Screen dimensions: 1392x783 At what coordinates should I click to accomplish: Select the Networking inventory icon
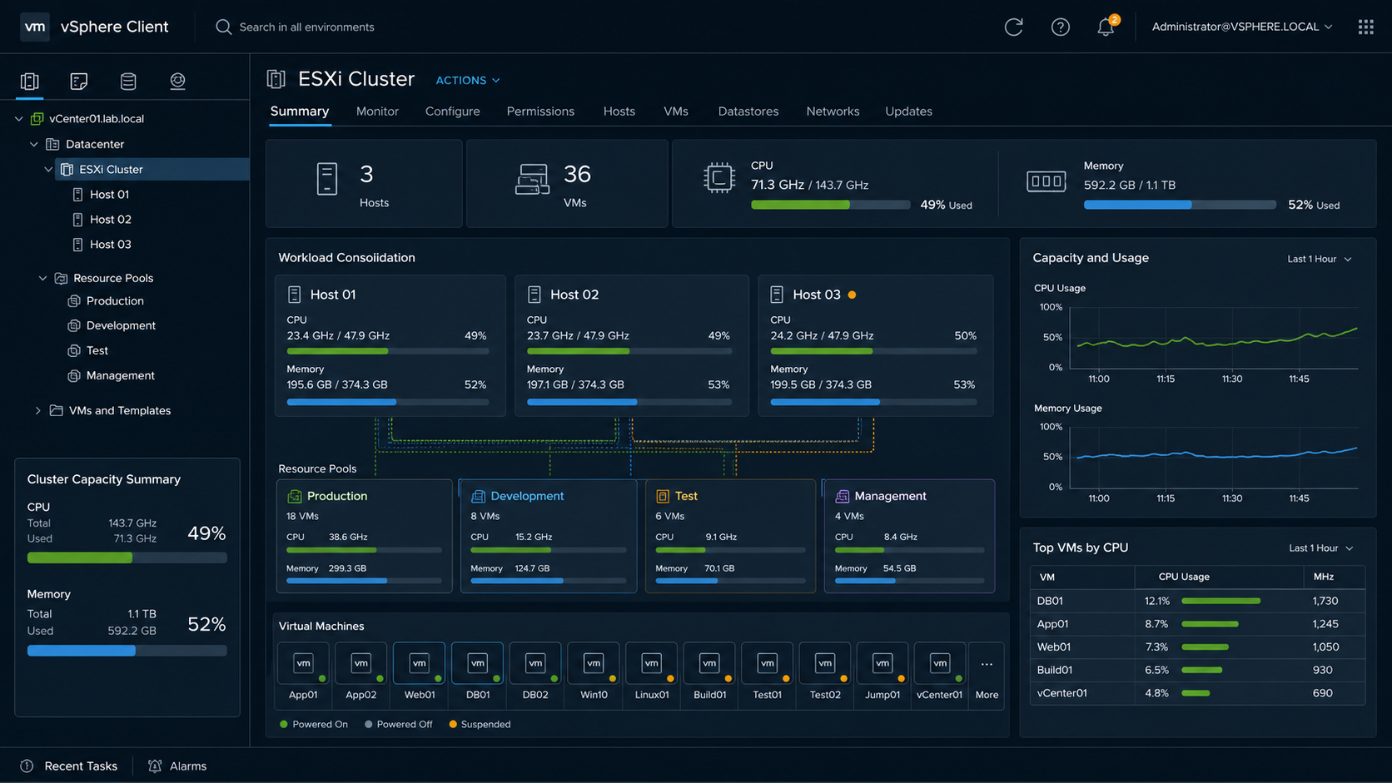coord(177,81)
